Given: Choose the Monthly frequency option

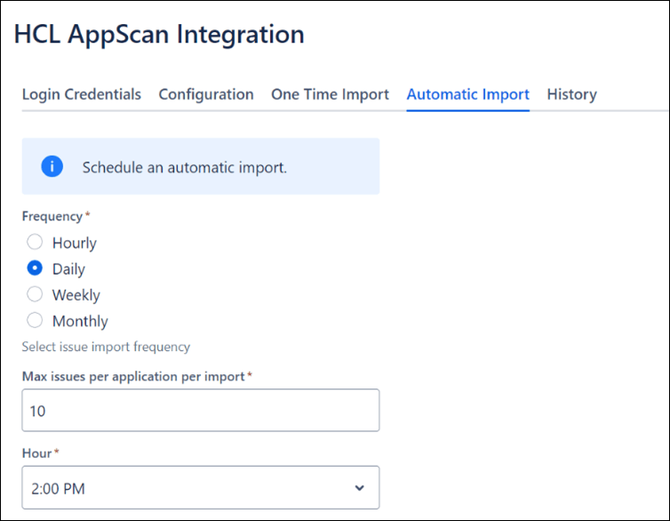Looking at the screenshot, I should coord(35,320).
